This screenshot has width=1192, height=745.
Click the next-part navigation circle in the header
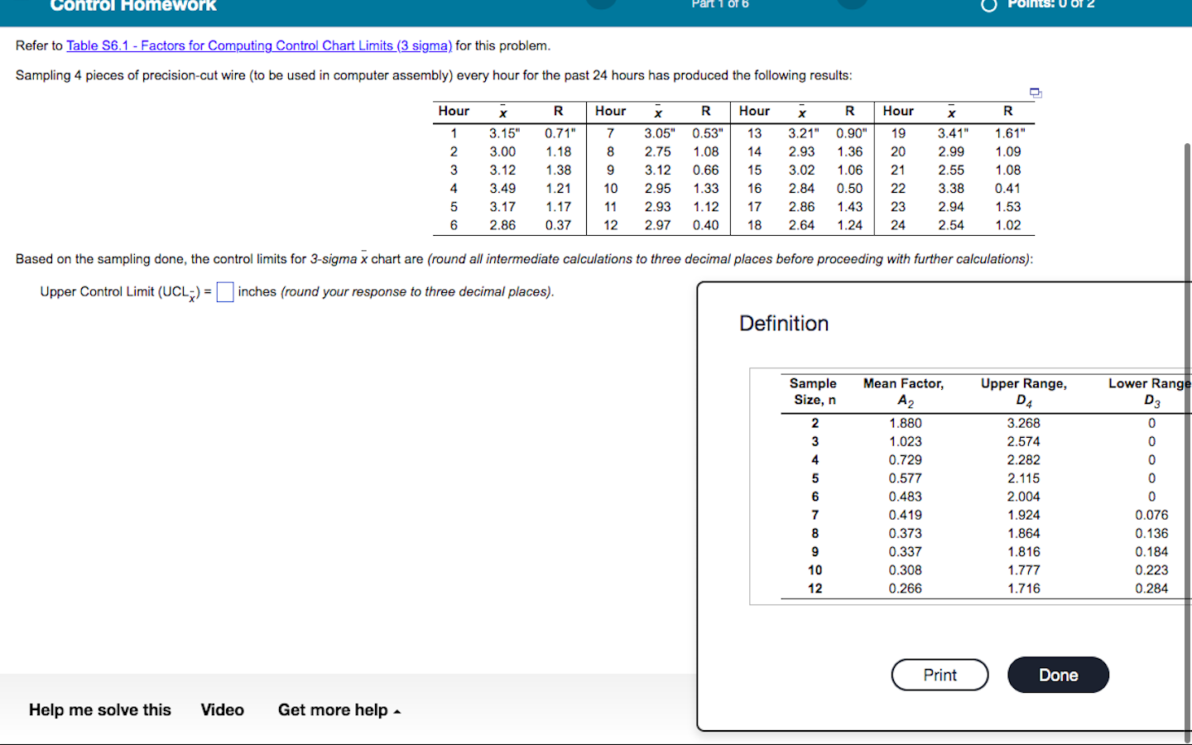click(x=852, y=5)
